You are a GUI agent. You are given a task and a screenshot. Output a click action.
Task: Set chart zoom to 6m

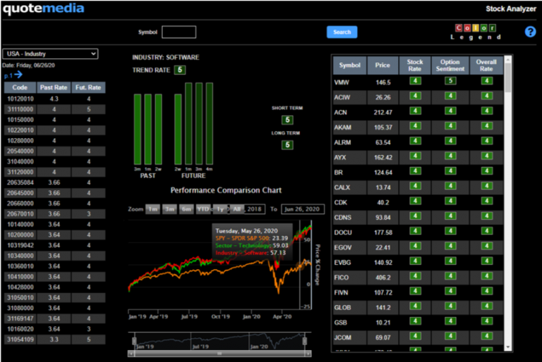tap(186, 209)
